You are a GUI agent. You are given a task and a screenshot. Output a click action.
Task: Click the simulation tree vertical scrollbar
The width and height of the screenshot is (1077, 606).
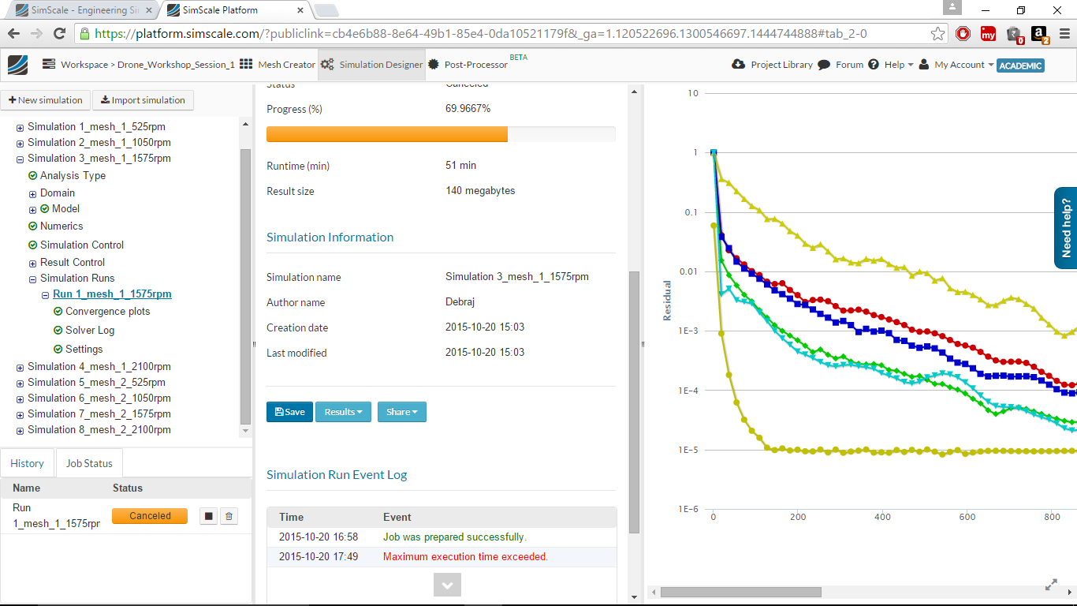tap(245, 286)
